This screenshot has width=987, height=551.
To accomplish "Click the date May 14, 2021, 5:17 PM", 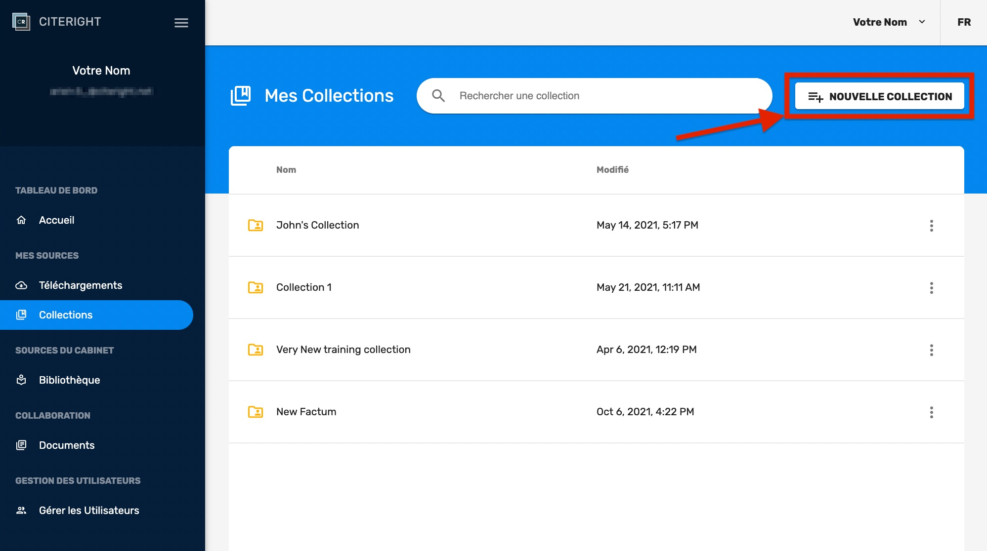I will [647, 225].
